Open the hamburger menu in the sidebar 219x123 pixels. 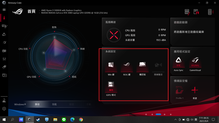4,10
